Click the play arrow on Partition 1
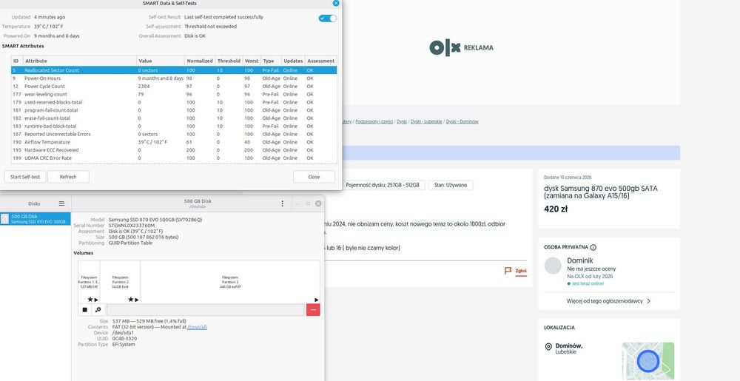Viewport: 740px width, 381px height. 96,300
